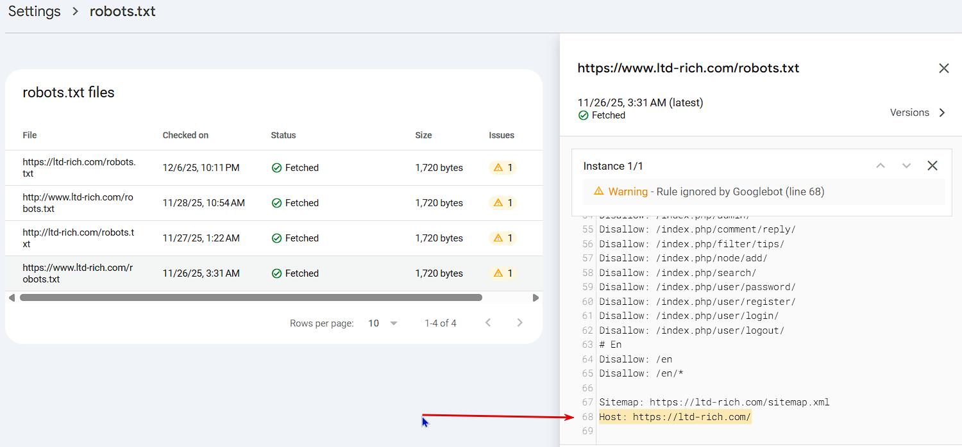Viewport: 962px width, 447px height.
Task: Dismiss the Instance 1/1 warning box
Action: pyautogui.click(x=932, y=166)
